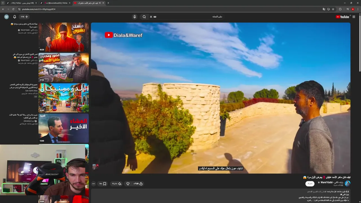Open Chrome three-dot menu
The height and width of the screenshot is (203, 361).
tap(358, 9)
